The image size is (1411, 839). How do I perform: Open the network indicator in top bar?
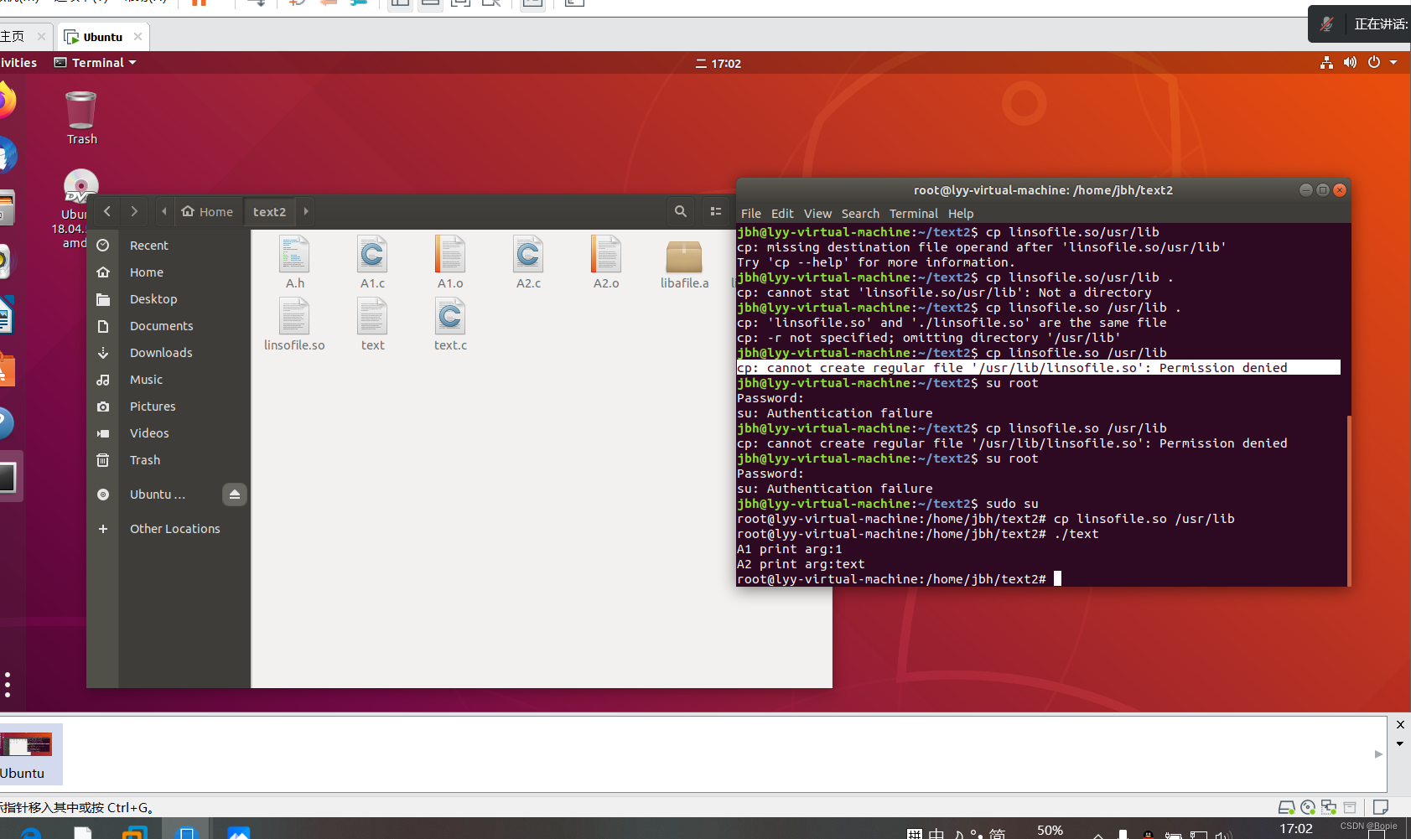[1326, 63]
